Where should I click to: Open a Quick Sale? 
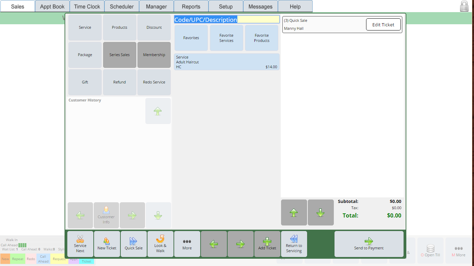point(134,244)
